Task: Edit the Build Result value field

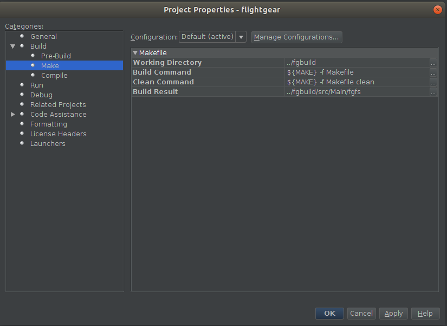Action: click(x=357, y=91)
